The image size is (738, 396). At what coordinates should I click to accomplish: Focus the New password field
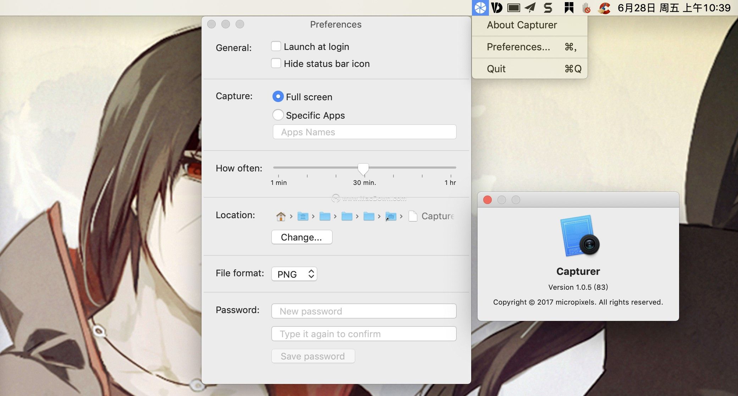(x=364, y=311)
